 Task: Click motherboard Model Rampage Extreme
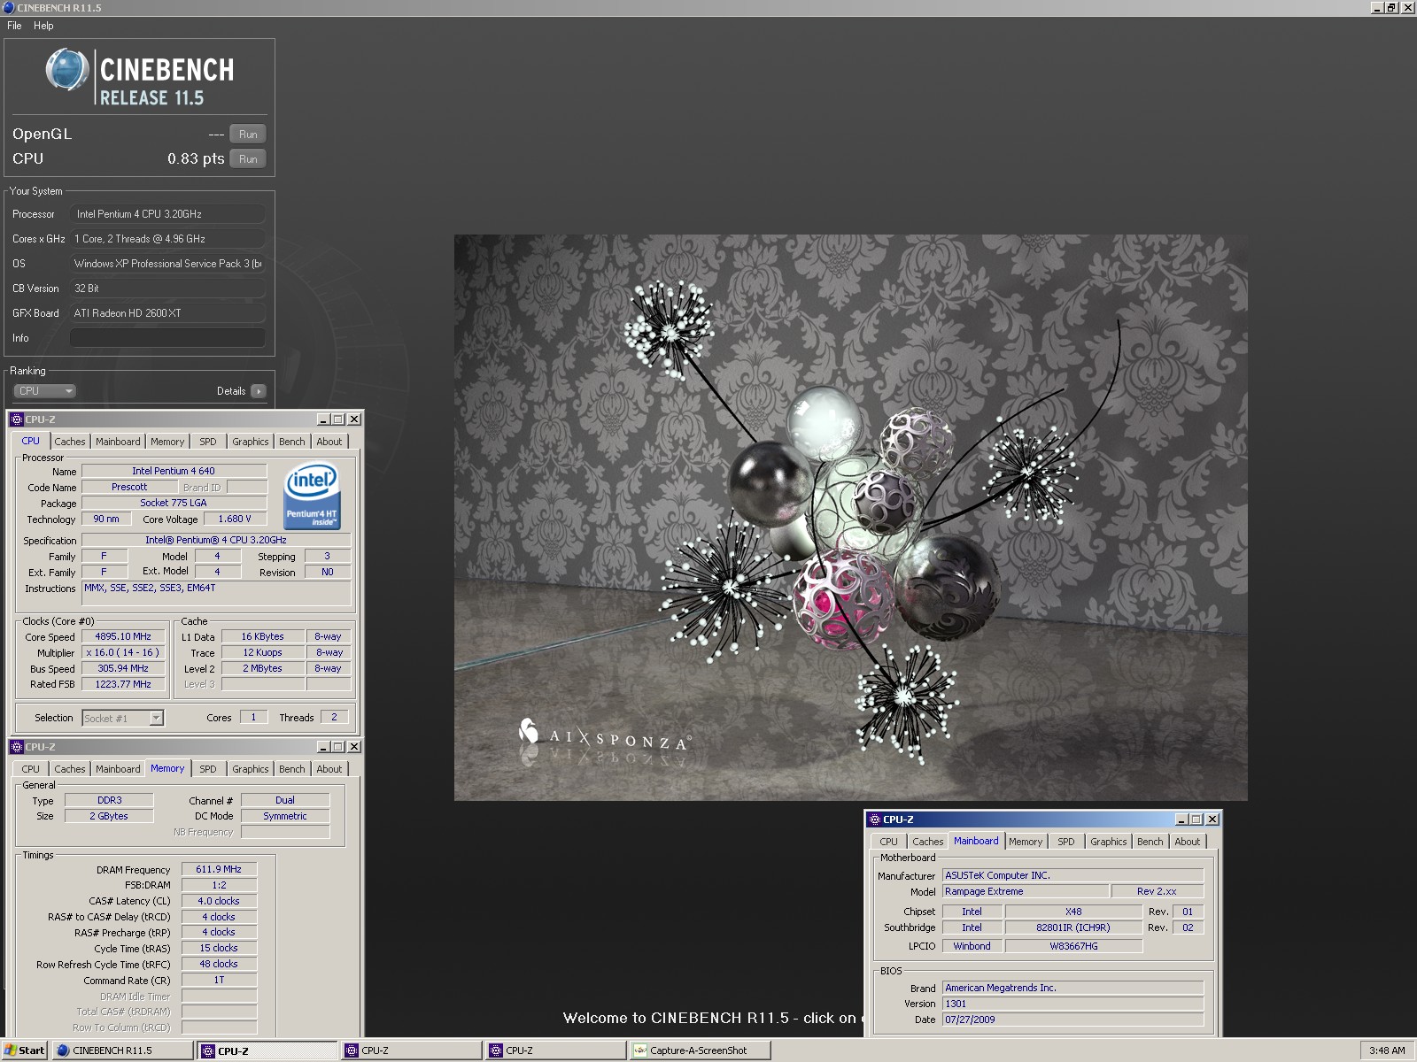[x=1025, y=891]
